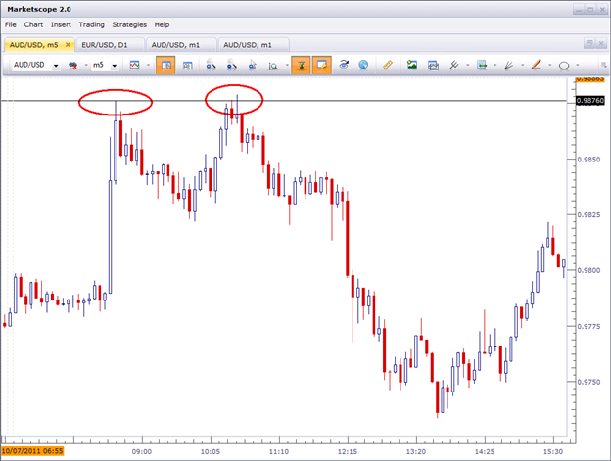Expand the AUD/USD instrument dropdown

tap(56, 66)
